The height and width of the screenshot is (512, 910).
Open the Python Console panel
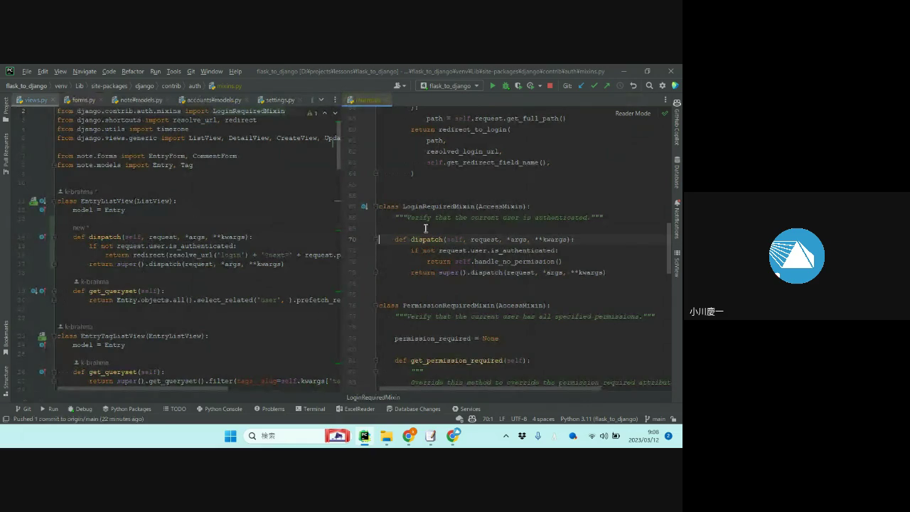click(219, 409)
